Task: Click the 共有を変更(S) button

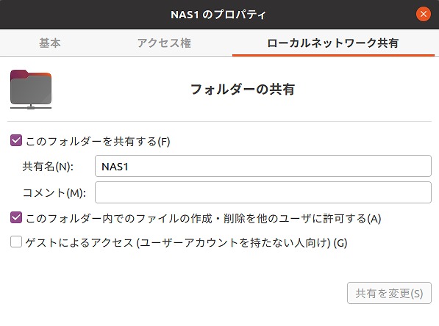Action: click(389, 293)
